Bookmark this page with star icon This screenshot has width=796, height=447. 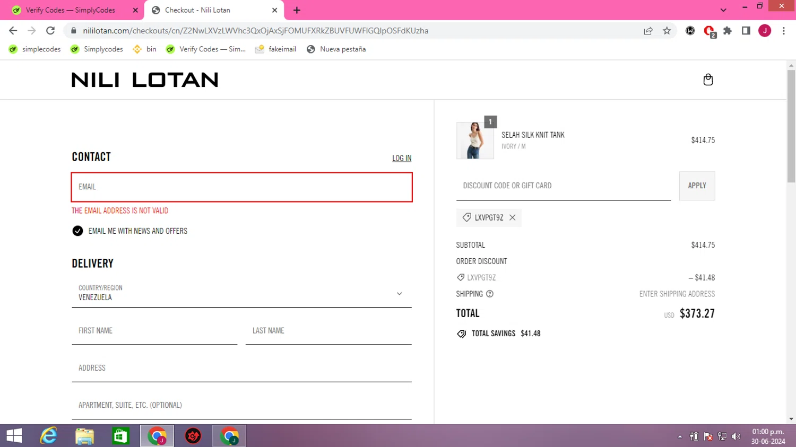pyautogui.click(x=667, y=31)
